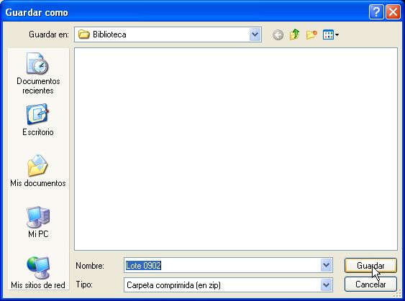Select Escritorio in the places bar
This screenshot has width=405, height=301.
(38, 120)
